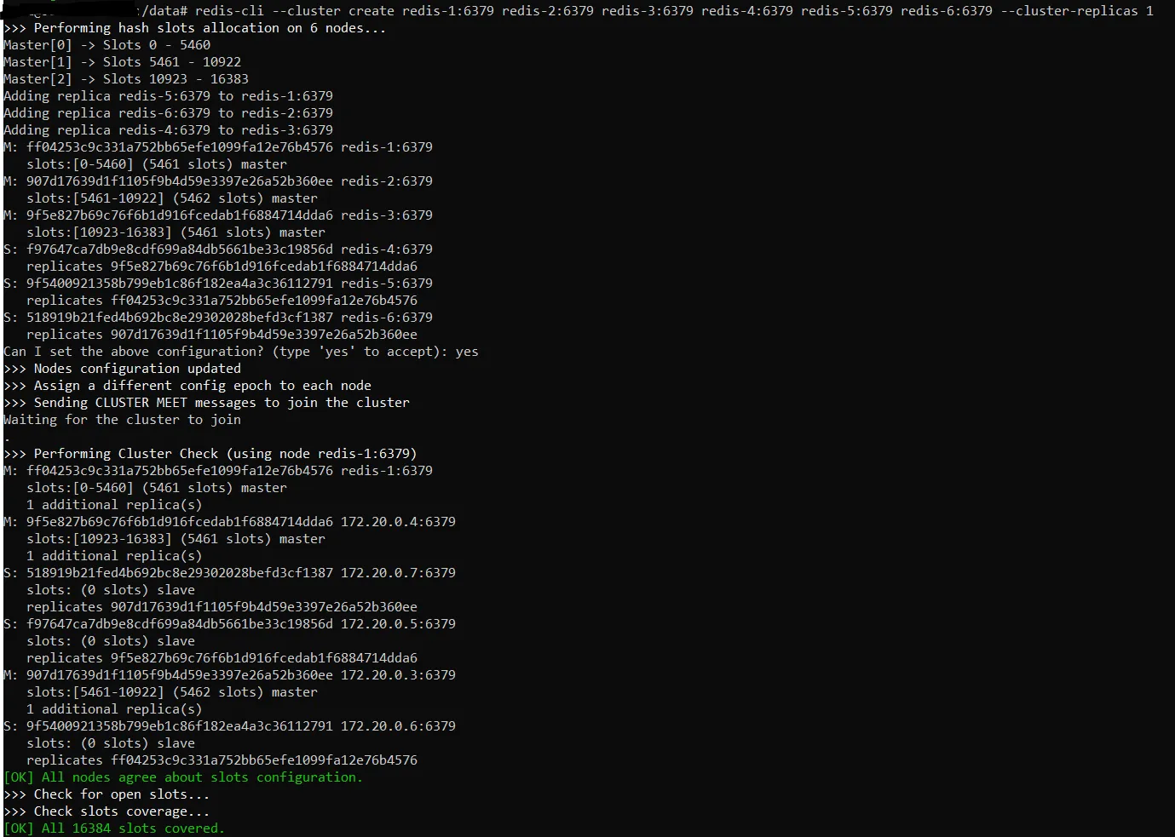Click slave node line ending 172.20.0.6:6379
This screenshot has height=837, width=1175.
[229, 726]
